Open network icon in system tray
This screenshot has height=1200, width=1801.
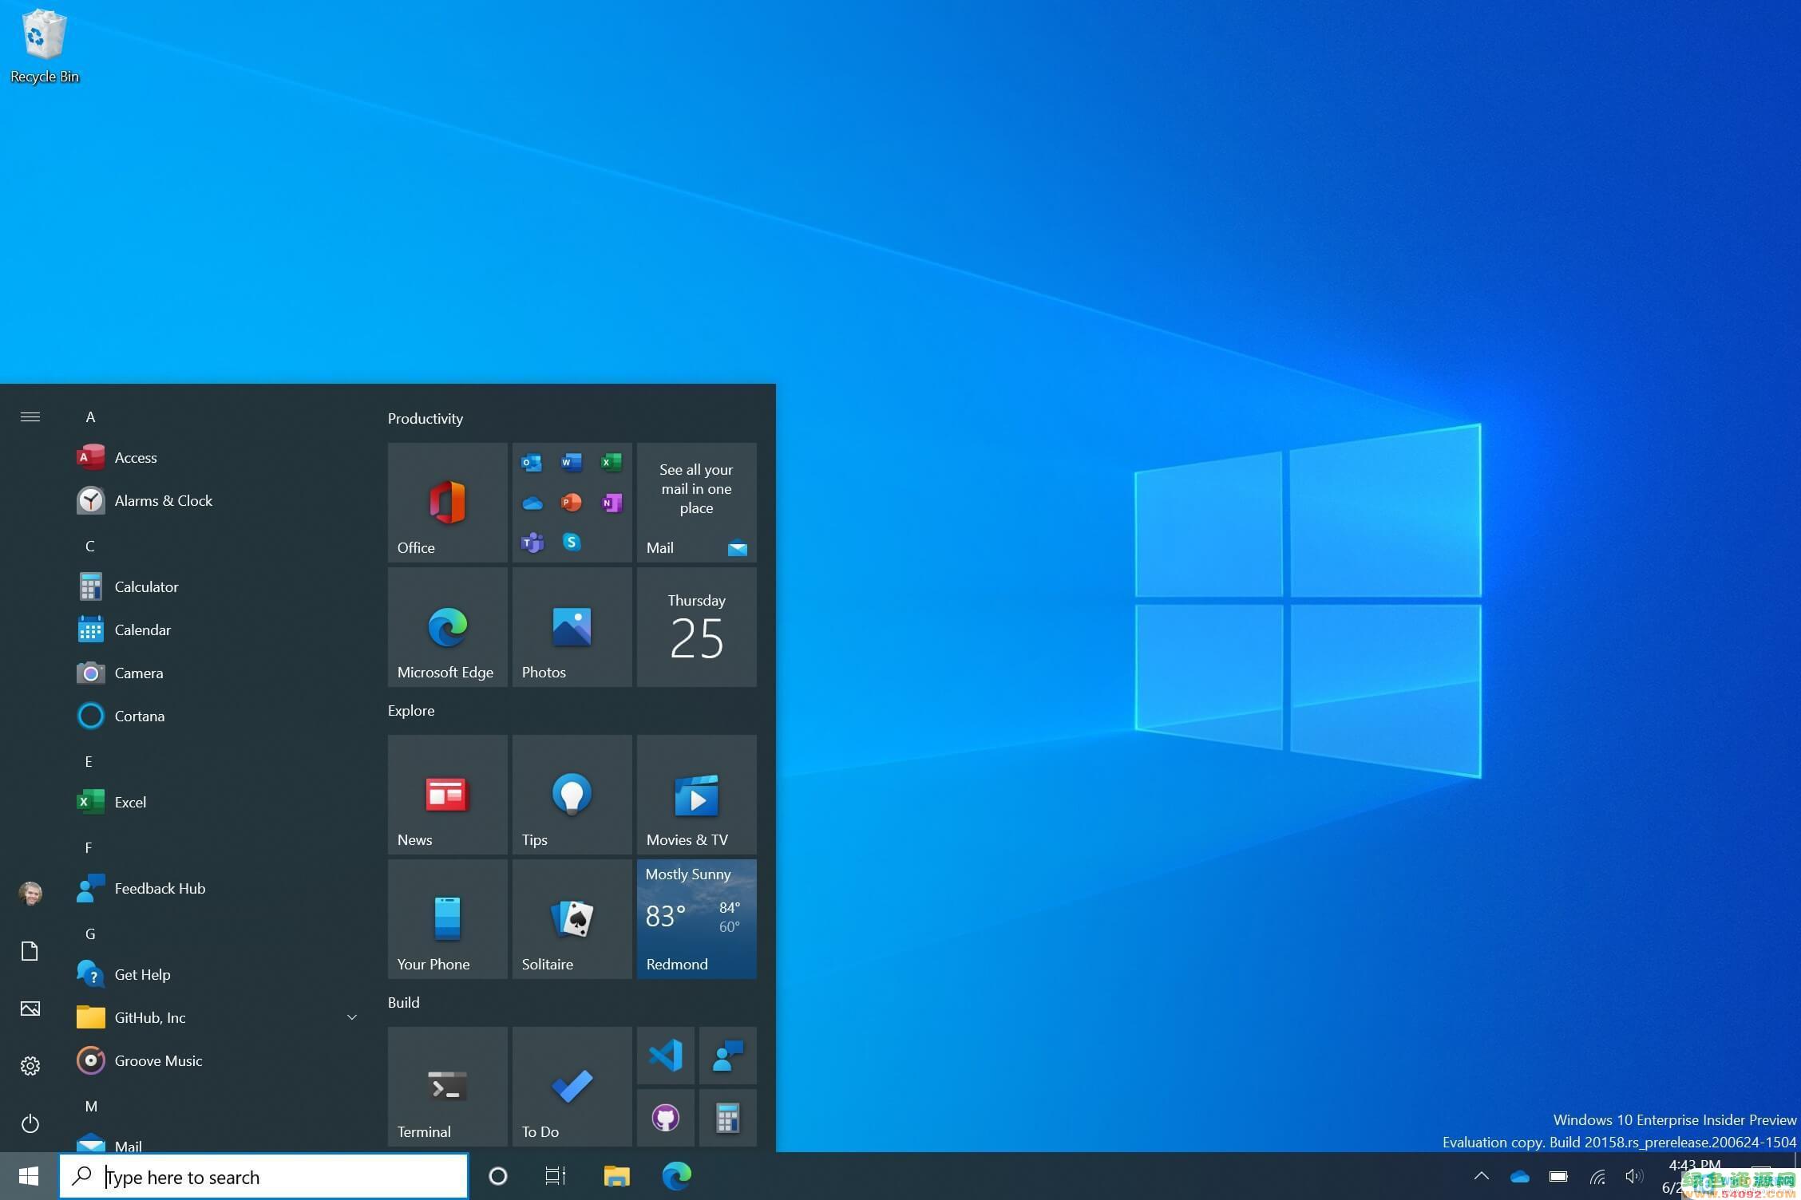(1597, 1176)
